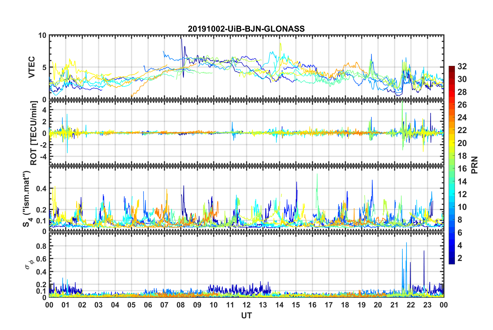Select x-axis hour tick label 15
This screenshot has width=493, height=330.
pos(296,305)
